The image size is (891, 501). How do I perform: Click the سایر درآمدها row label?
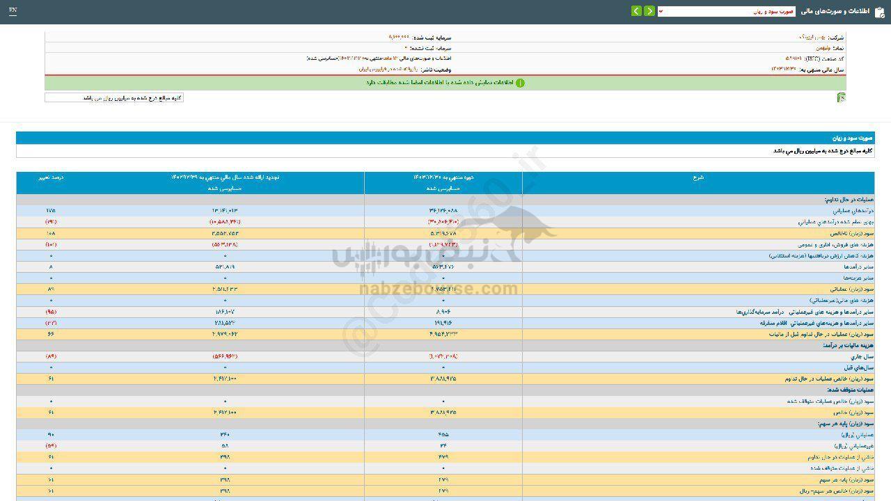click(853, 267)
